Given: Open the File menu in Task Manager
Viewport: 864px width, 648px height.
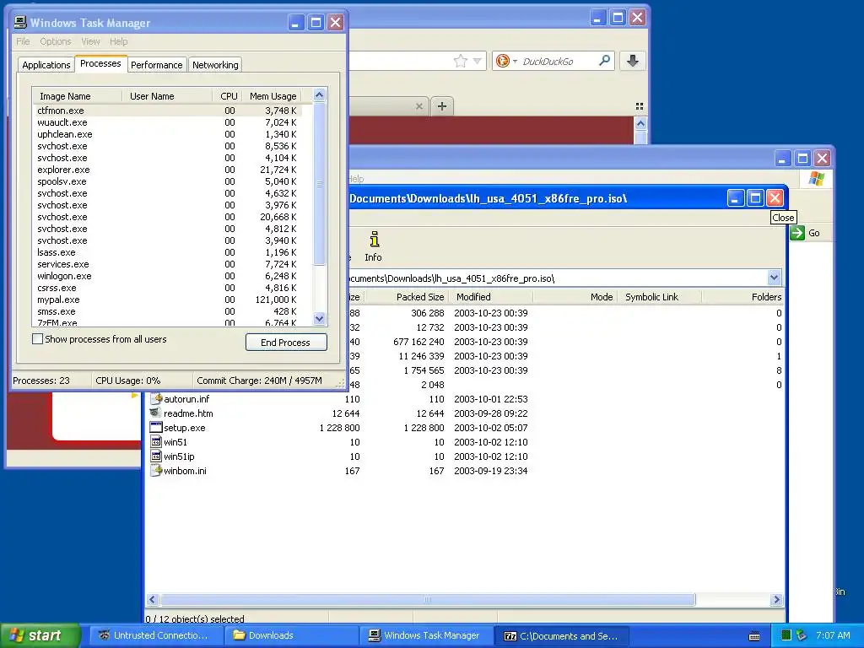Looking at the screenshot, I should tap(23, 41).
